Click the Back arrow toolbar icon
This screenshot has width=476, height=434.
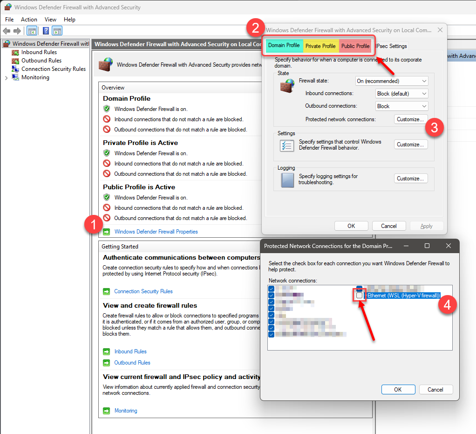(7, 31)
